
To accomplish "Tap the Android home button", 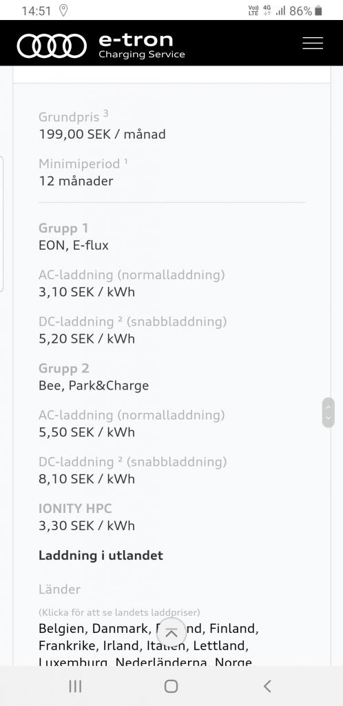I will pyautogui.click(x=171, y=686).
